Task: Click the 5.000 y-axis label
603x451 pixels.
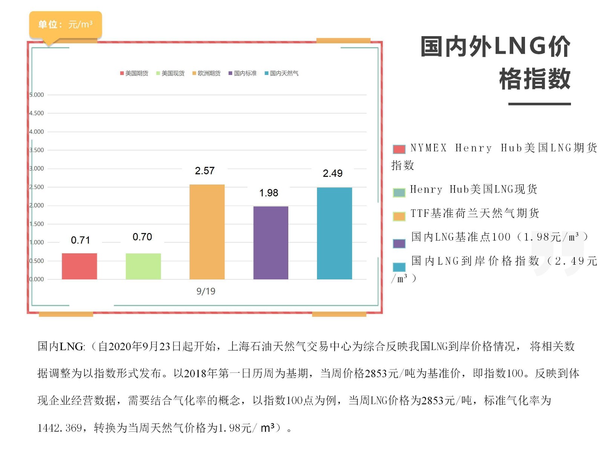Action: tap(37, 95)
